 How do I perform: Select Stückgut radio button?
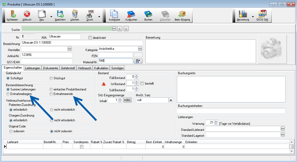click(x=51, y=78)
